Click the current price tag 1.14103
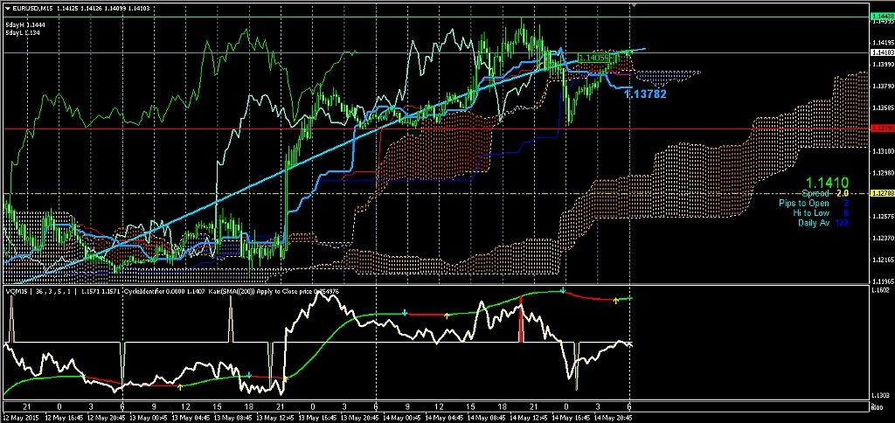 tap(882, 52)
